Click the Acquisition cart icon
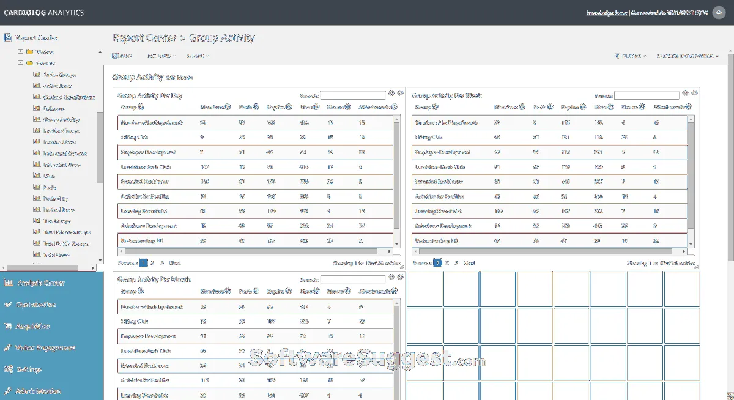Image resolution: width=734 pixels, height=400 pixels. [x=8, y=327]
